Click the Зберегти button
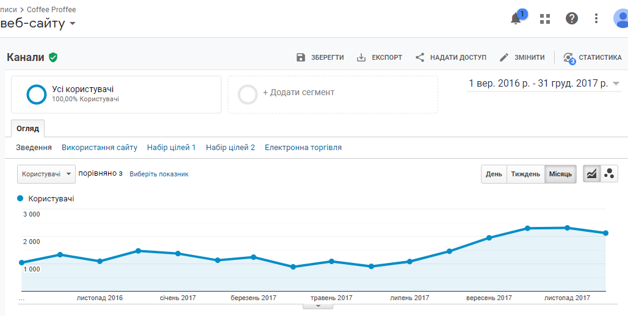The height and width of the screenshot is (316, 628). [x=320, y=57]
